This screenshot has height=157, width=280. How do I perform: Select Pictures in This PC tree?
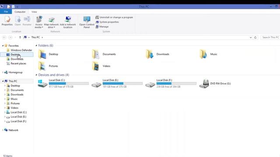click(15, 103)
